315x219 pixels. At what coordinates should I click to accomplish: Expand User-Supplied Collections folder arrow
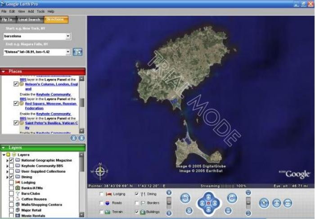[x=8, y=172]
